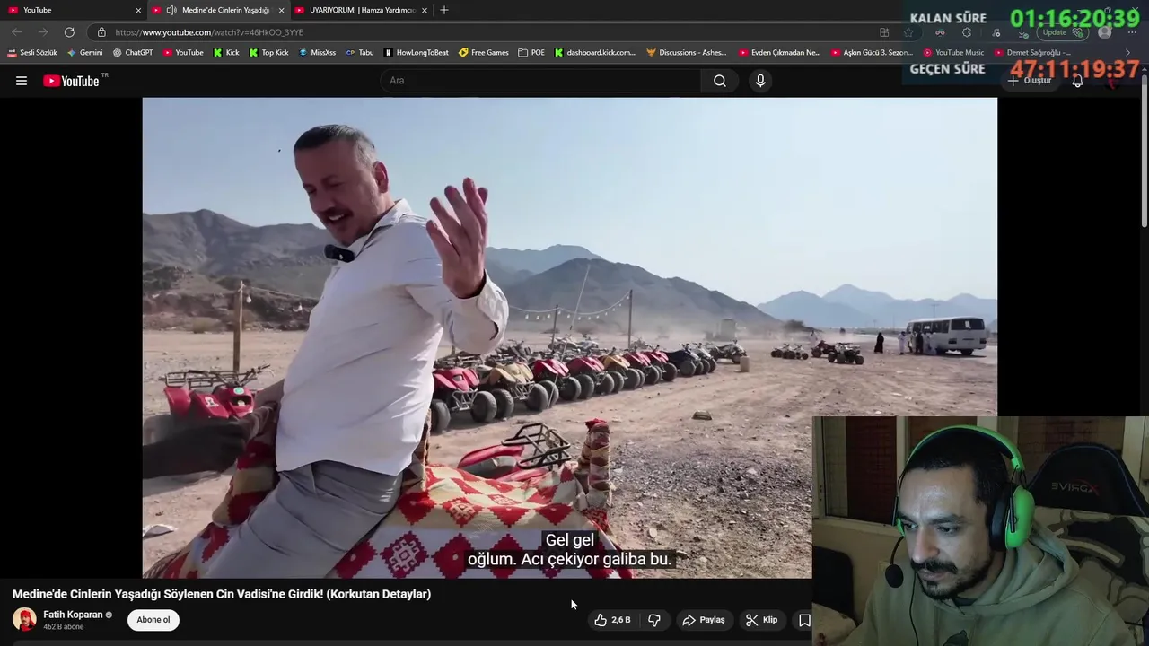Open the dashboard.kick.com bookmark
The width and height of the screenshot is (1149, 646).
[594, 53]
